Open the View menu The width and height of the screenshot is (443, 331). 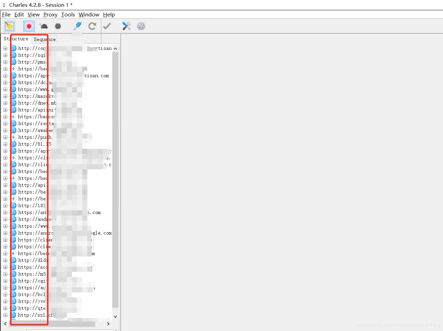tap(34, 14)
